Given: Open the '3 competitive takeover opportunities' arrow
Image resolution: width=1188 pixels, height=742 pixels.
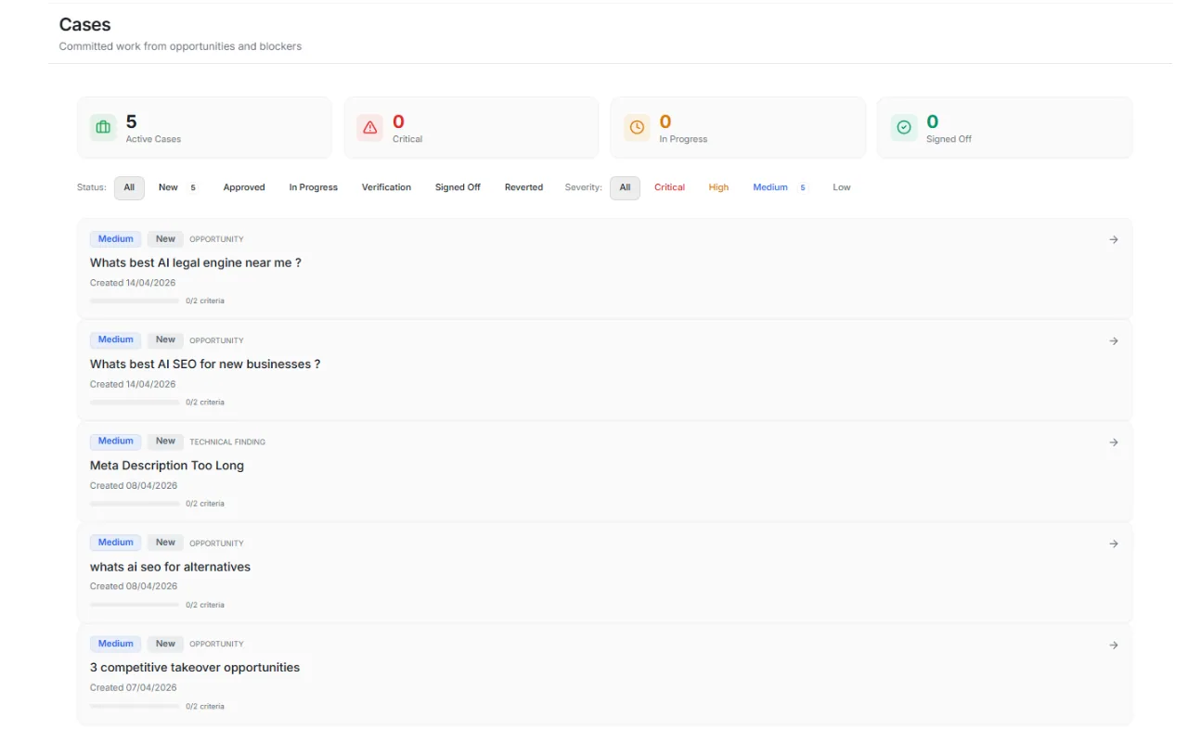Looking at the screenshot, I should coord(1114,645).
